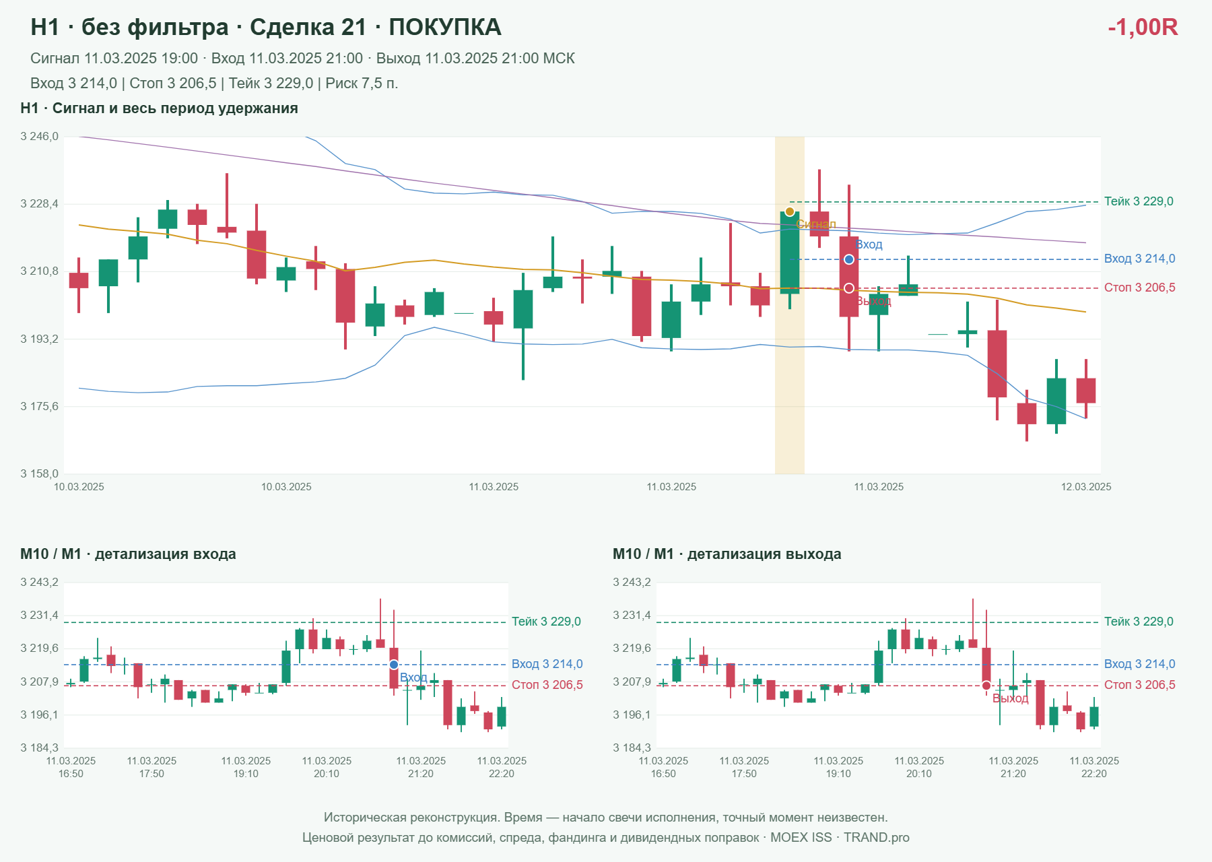Click "Стоп 3 206,5" beside the exit detail chart
The image size is (1212, 862).
(x=1139, y=685)
